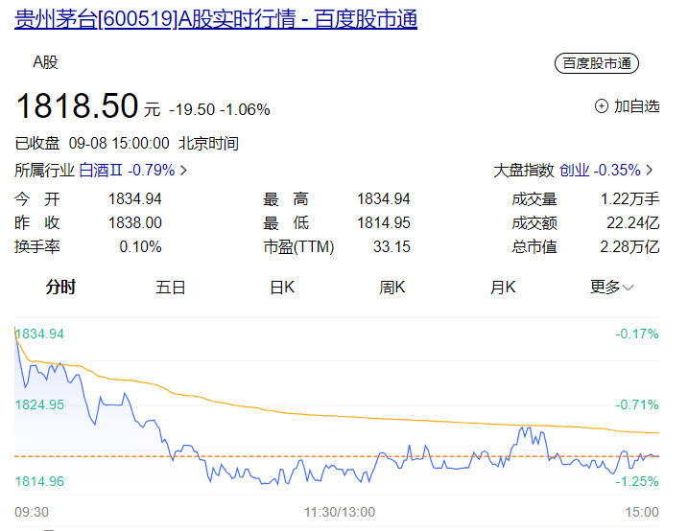This screenshot has height=531, width=688.
Task: Click the 11:30/13:00 time axis label
Action: (x=340, y=512)
